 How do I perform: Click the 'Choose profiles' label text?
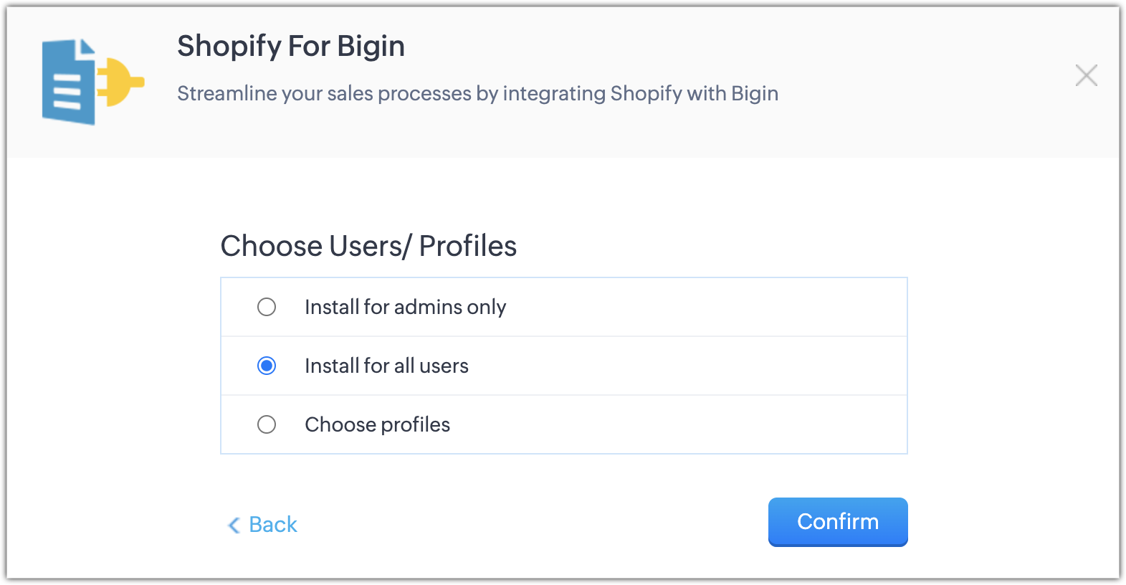[377, 424]
